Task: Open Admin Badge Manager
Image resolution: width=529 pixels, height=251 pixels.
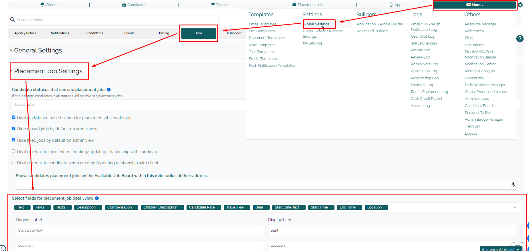Action: (484, 120)
